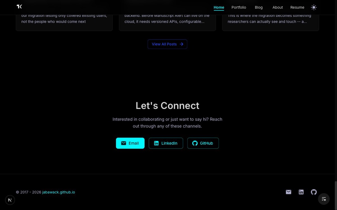
Task: Click the LinkedIn outline button
Action: [x=166, y=143]
